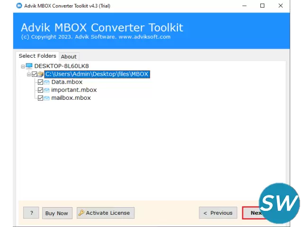This screenshot has width=303, height=227.
Task: Go back with the Previous button
Action: coord(218,213)
